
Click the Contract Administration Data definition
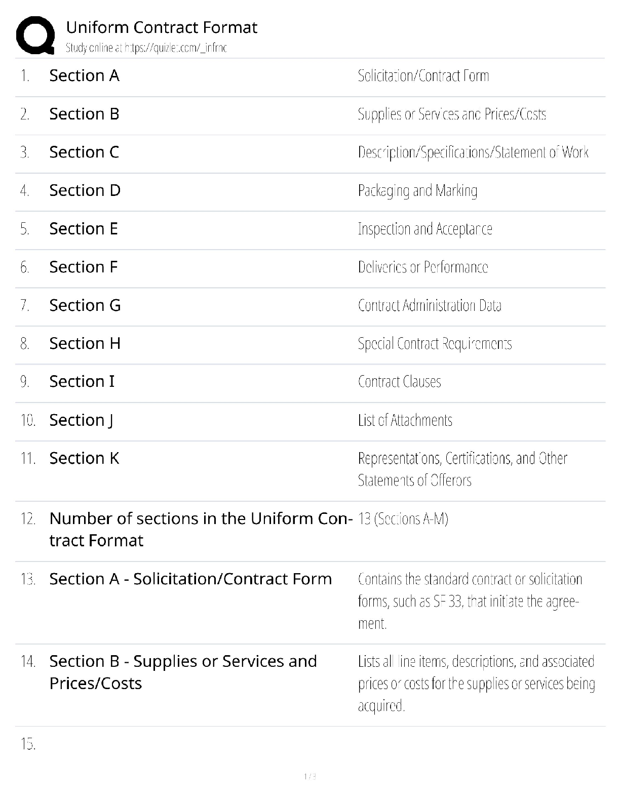coord(429,305)
